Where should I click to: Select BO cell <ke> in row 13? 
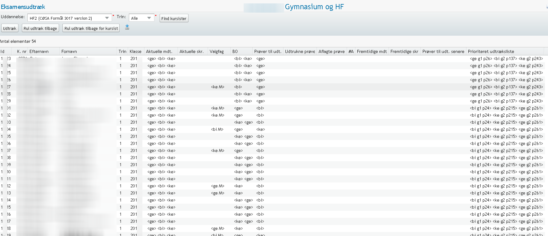click(x=238, y=193)
